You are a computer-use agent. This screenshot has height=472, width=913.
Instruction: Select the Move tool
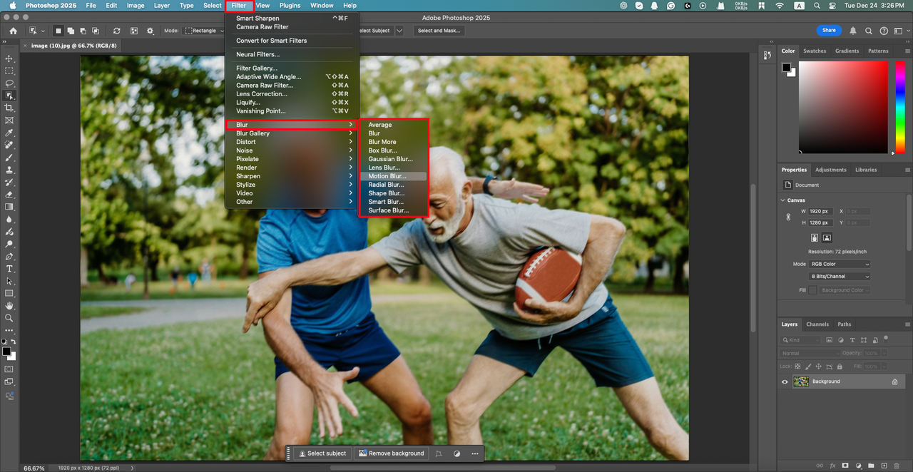tap(9, 58)
